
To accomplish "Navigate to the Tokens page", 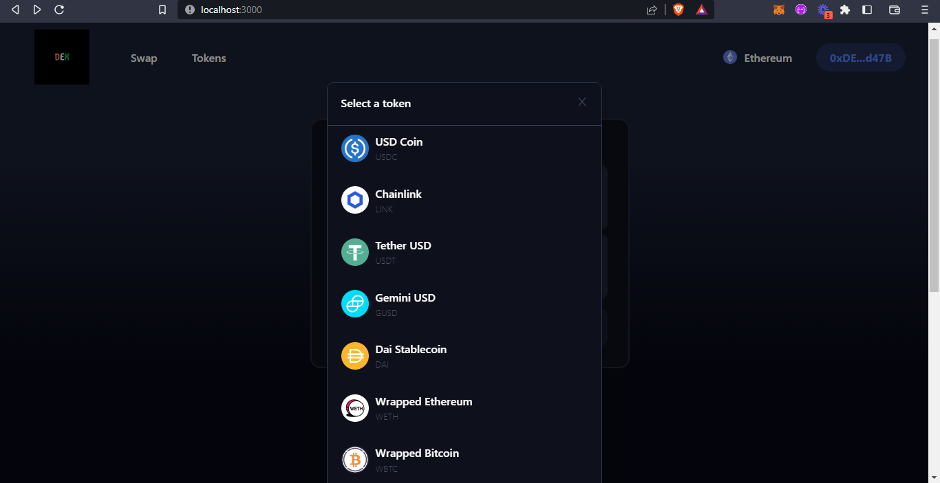I will point(209,58).
